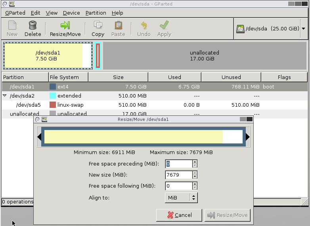Click the swirl icon in Resize/Move dialog title bar

37,119
